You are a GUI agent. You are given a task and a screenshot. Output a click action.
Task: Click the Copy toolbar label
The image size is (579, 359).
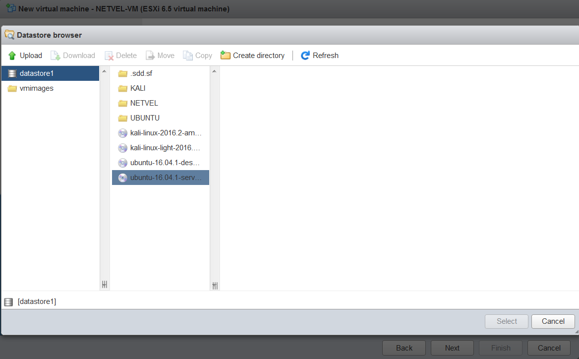(204, 56)
